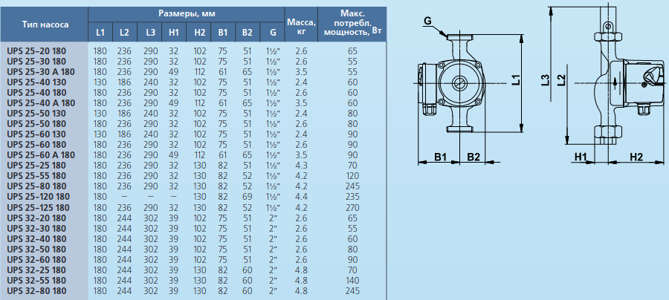Screen dimensions: 669x300
Task: Click 'Макс. потребл. мощность, Вт' header
Action: point(352,22)
